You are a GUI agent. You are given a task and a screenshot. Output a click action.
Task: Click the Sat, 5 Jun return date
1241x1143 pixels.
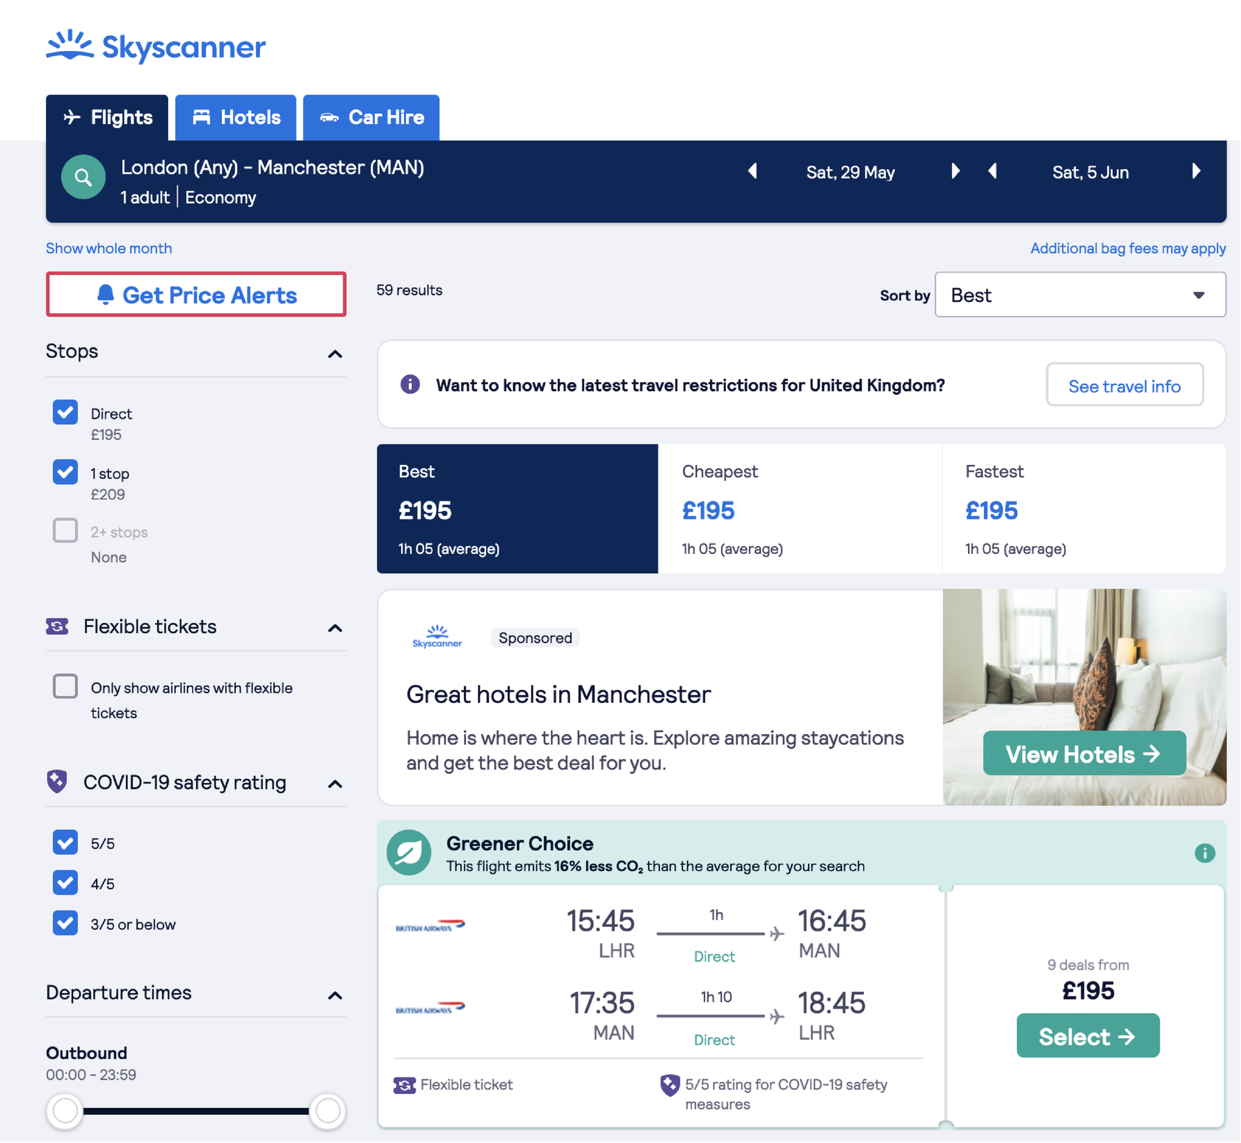tap(1090, 172)
